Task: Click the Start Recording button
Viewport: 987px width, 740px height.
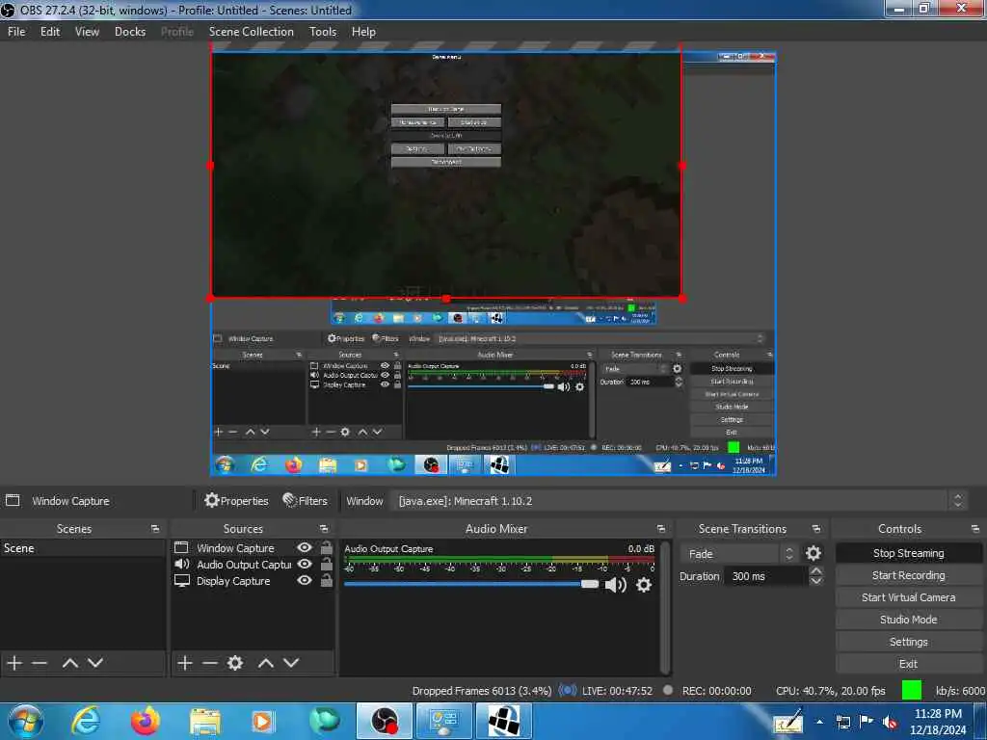Action: tap(908, 575)
